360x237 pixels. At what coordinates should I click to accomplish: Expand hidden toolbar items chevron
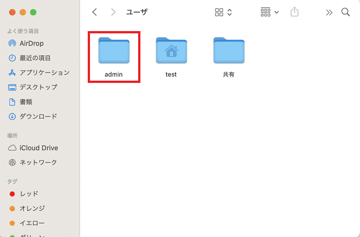tap(329, 13)
